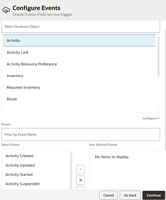Click the business object list scroll-up arrow

[158, 34]
